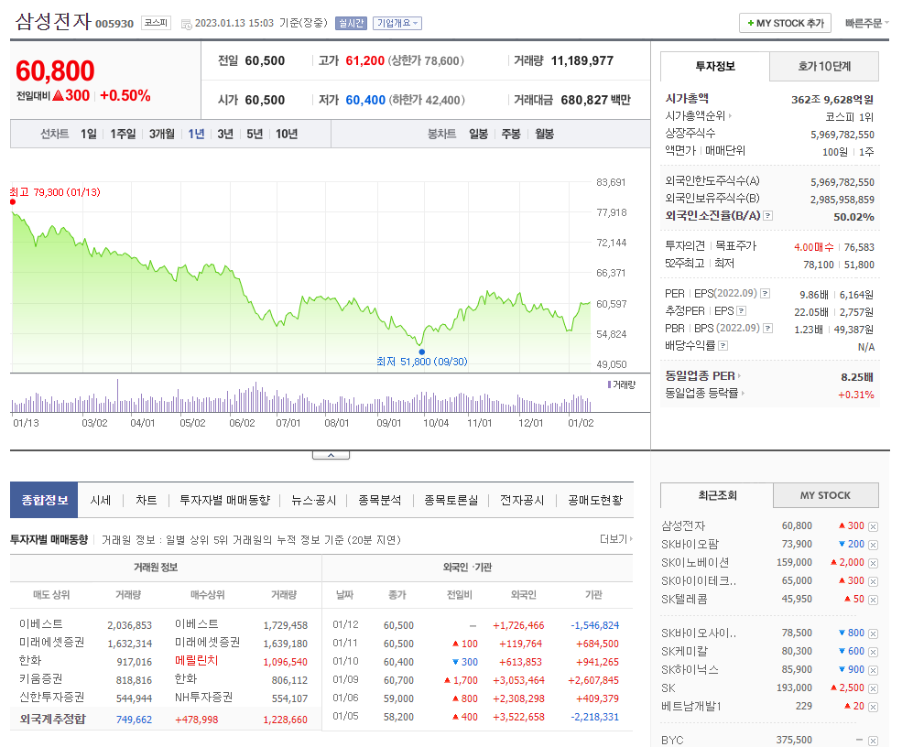913x747 pixels.
Task: Select the 3개월 line chart period
Action: click(162, 134)
